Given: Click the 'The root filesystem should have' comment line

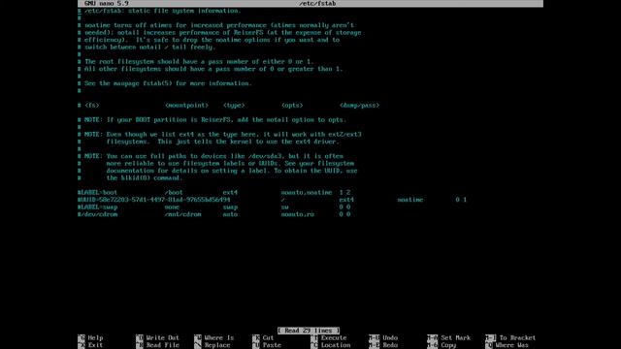Looking at the screenshot, I should pos(196,62).
